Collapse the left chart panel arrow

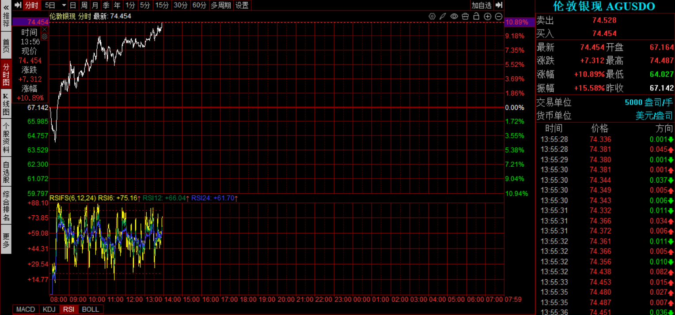click(x=18, y=5)
